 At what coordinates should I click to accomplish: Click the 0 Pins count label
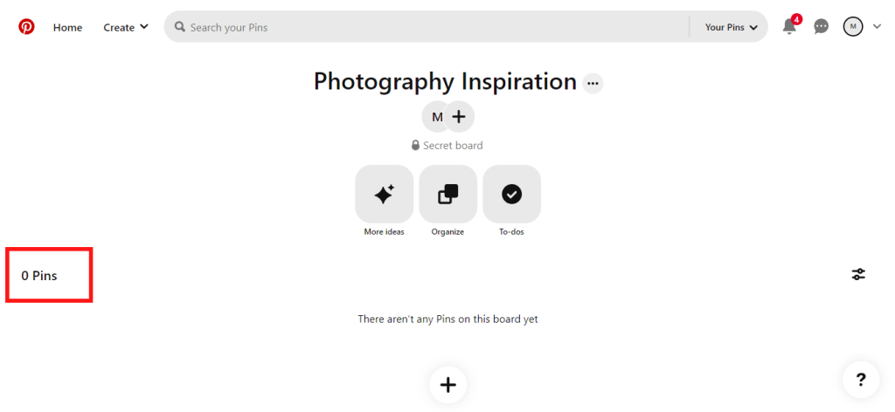coord(39,276)
